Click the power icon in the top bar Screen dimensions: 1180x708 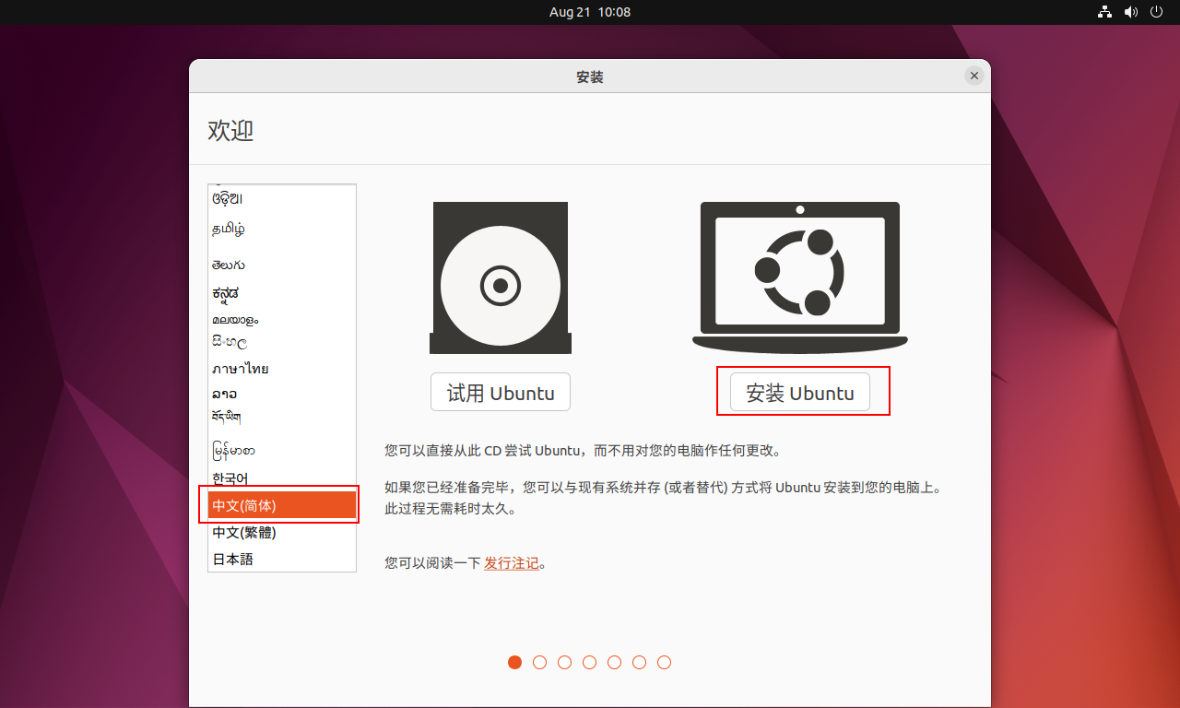1156,12
